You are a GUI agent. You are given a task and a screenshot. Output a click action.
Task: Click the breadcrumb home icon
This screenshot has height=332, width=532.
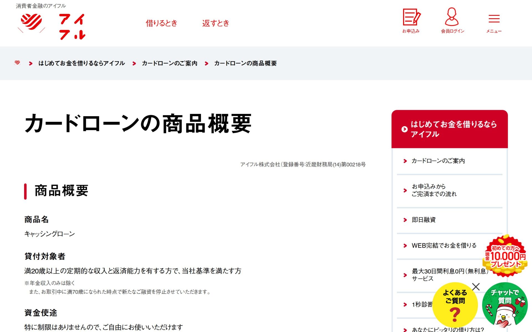click(17, 63)
